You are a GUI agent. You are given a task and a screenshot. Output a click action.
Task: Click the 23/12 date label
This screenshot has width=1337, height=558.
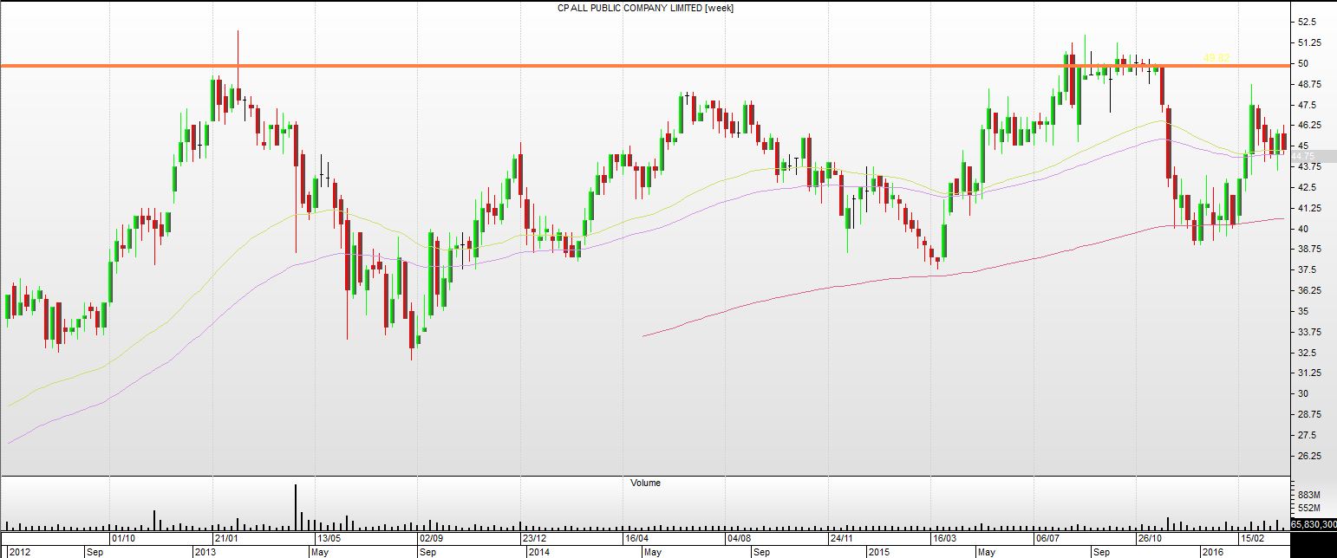point(534,538)
